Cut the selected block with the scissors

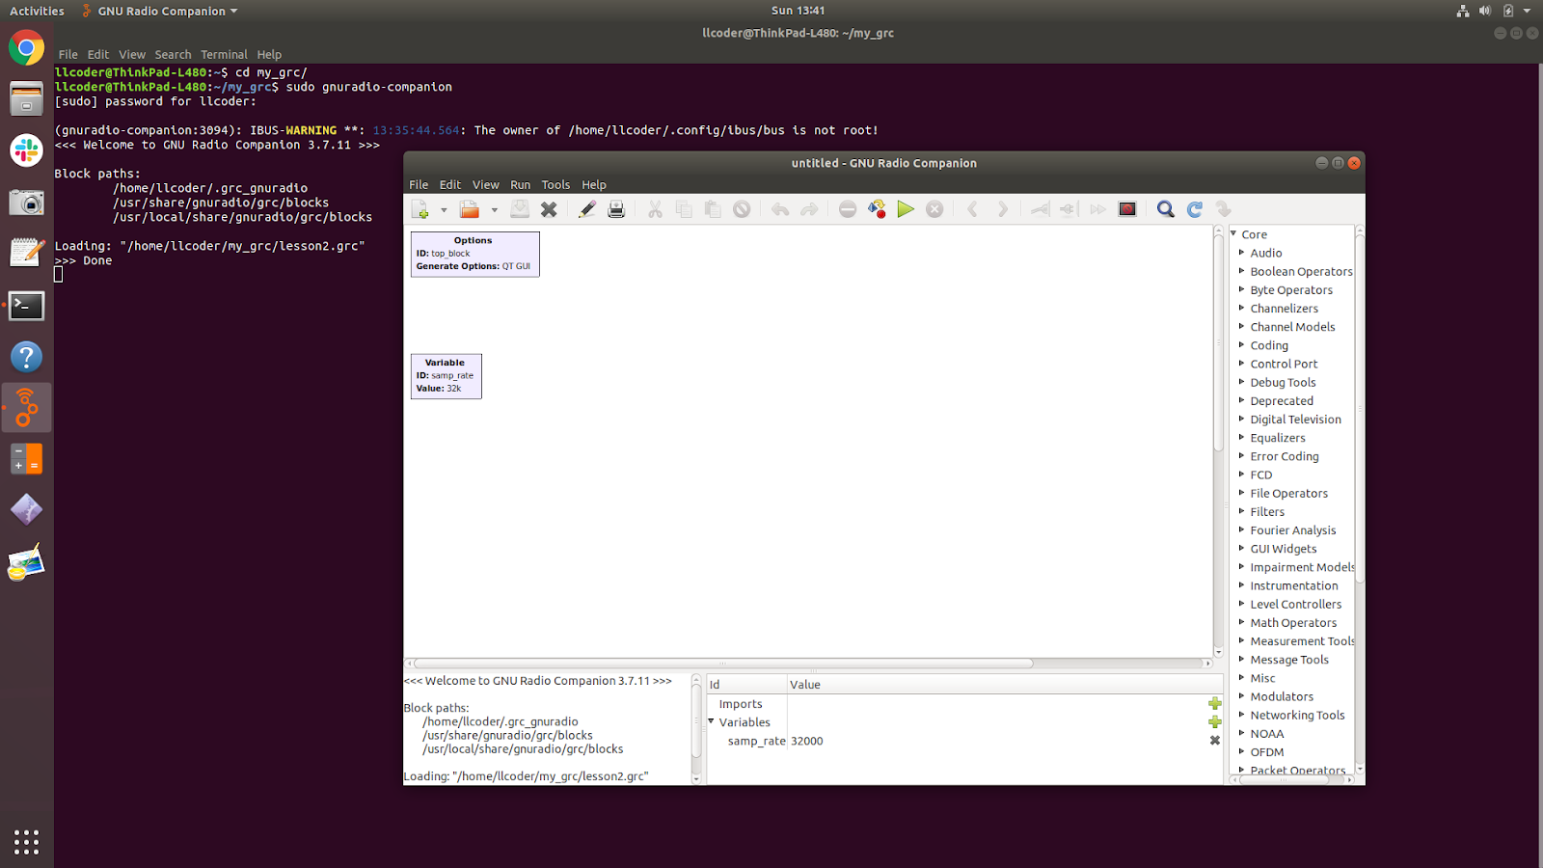click(x=655, y=209)
